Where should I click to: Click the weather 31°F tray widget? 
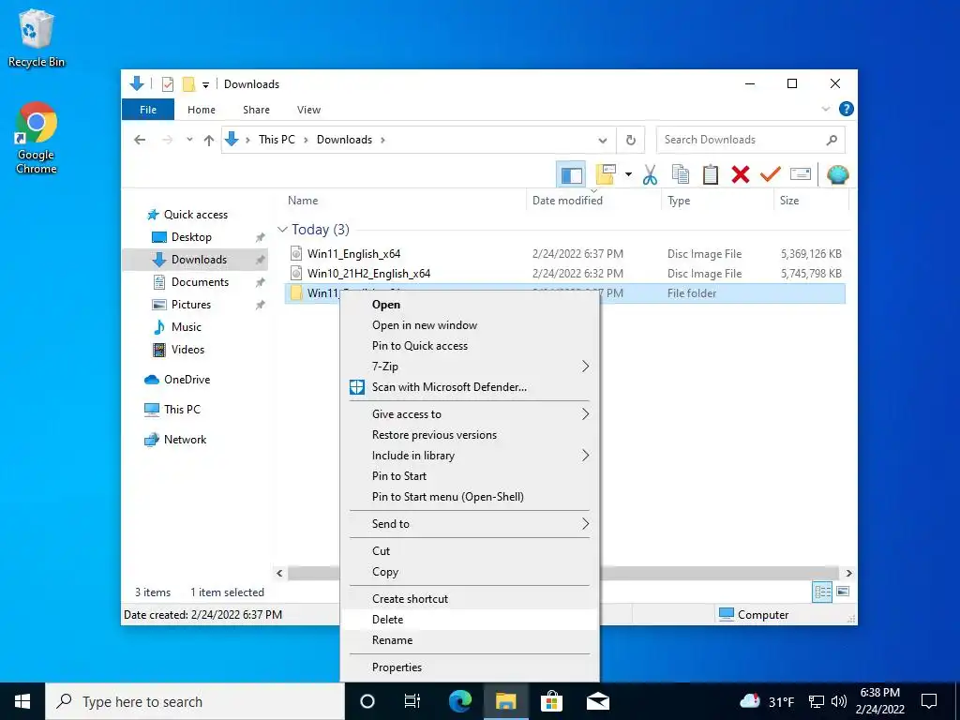tap(767, 701)
